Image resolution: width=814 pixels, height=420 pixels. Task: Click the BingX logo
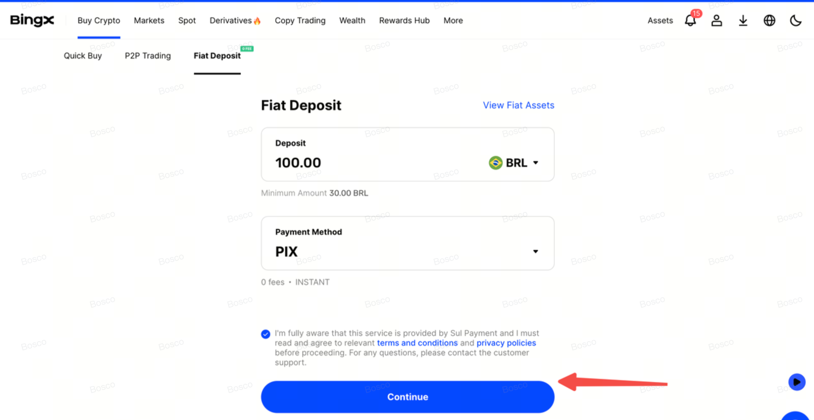pyautogui.click(x=32, y=20)
